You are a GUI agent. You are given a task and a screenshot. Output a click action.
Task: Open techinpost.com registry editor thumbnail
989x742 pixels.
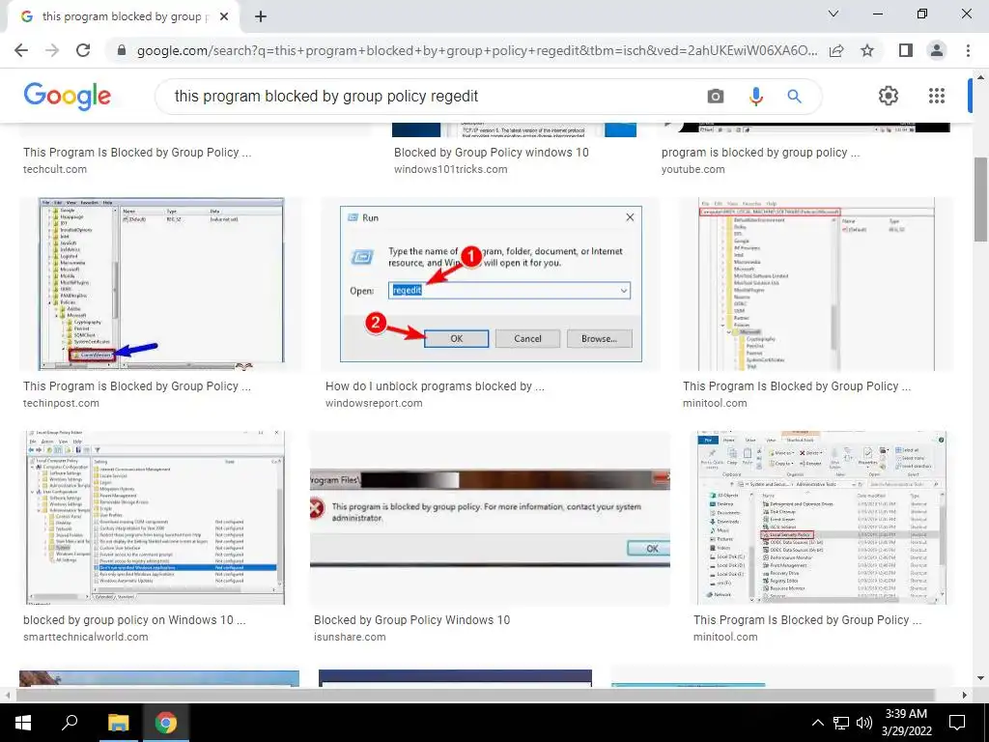pyautogui.click(x=161, y=284)
